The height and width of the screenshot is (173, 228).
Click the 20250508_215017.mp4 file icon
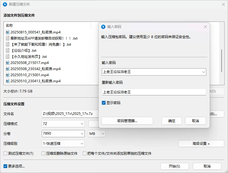click(8, 63)
